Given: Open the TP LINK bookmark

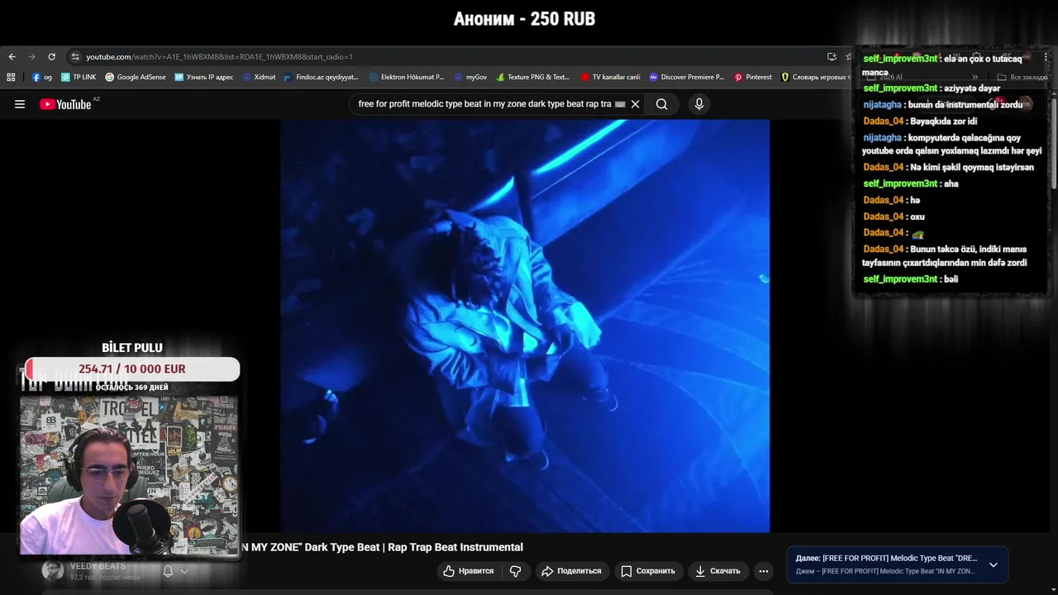Looking at the screenshot, I should coord(79,77).
